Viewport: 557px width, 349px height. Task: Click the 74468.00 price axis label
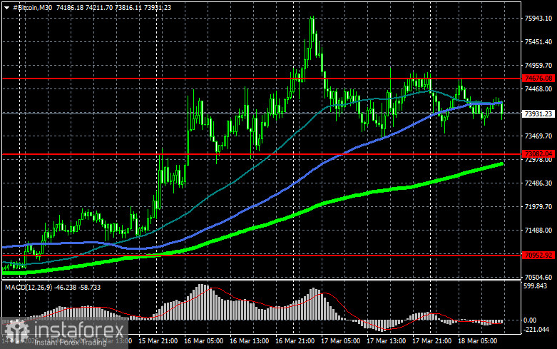pyautogui.click(x=538, y=88)
